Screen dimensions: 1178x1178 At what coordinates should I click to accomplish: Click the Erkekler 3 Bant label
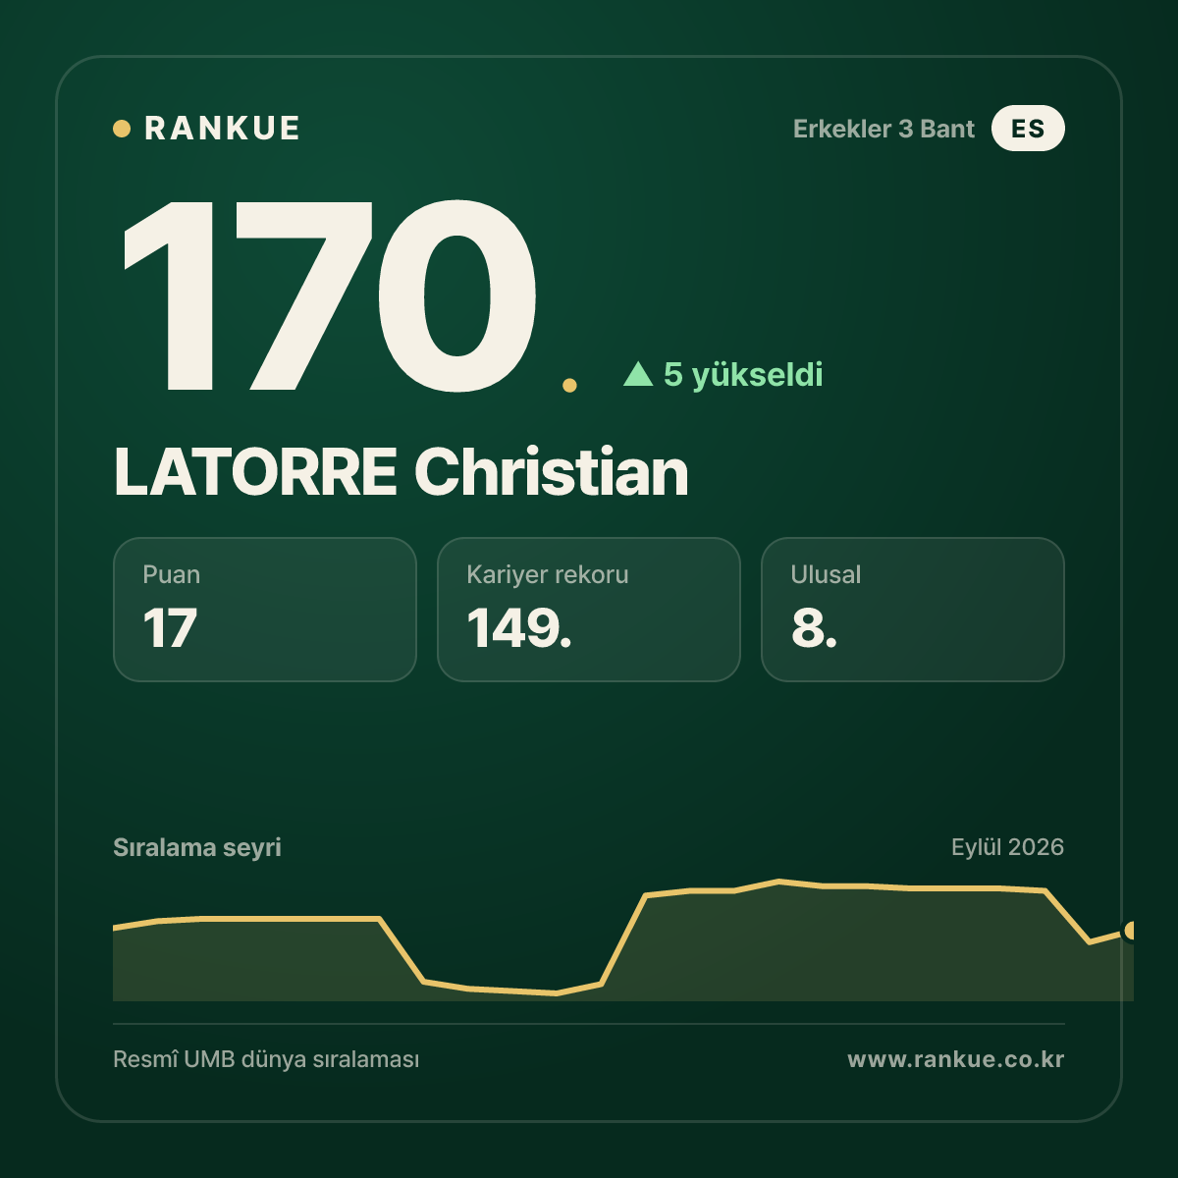(883, 129)
